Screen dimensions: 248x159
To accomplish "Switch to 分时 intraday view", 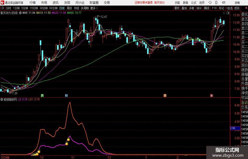I will pos(8,8).
